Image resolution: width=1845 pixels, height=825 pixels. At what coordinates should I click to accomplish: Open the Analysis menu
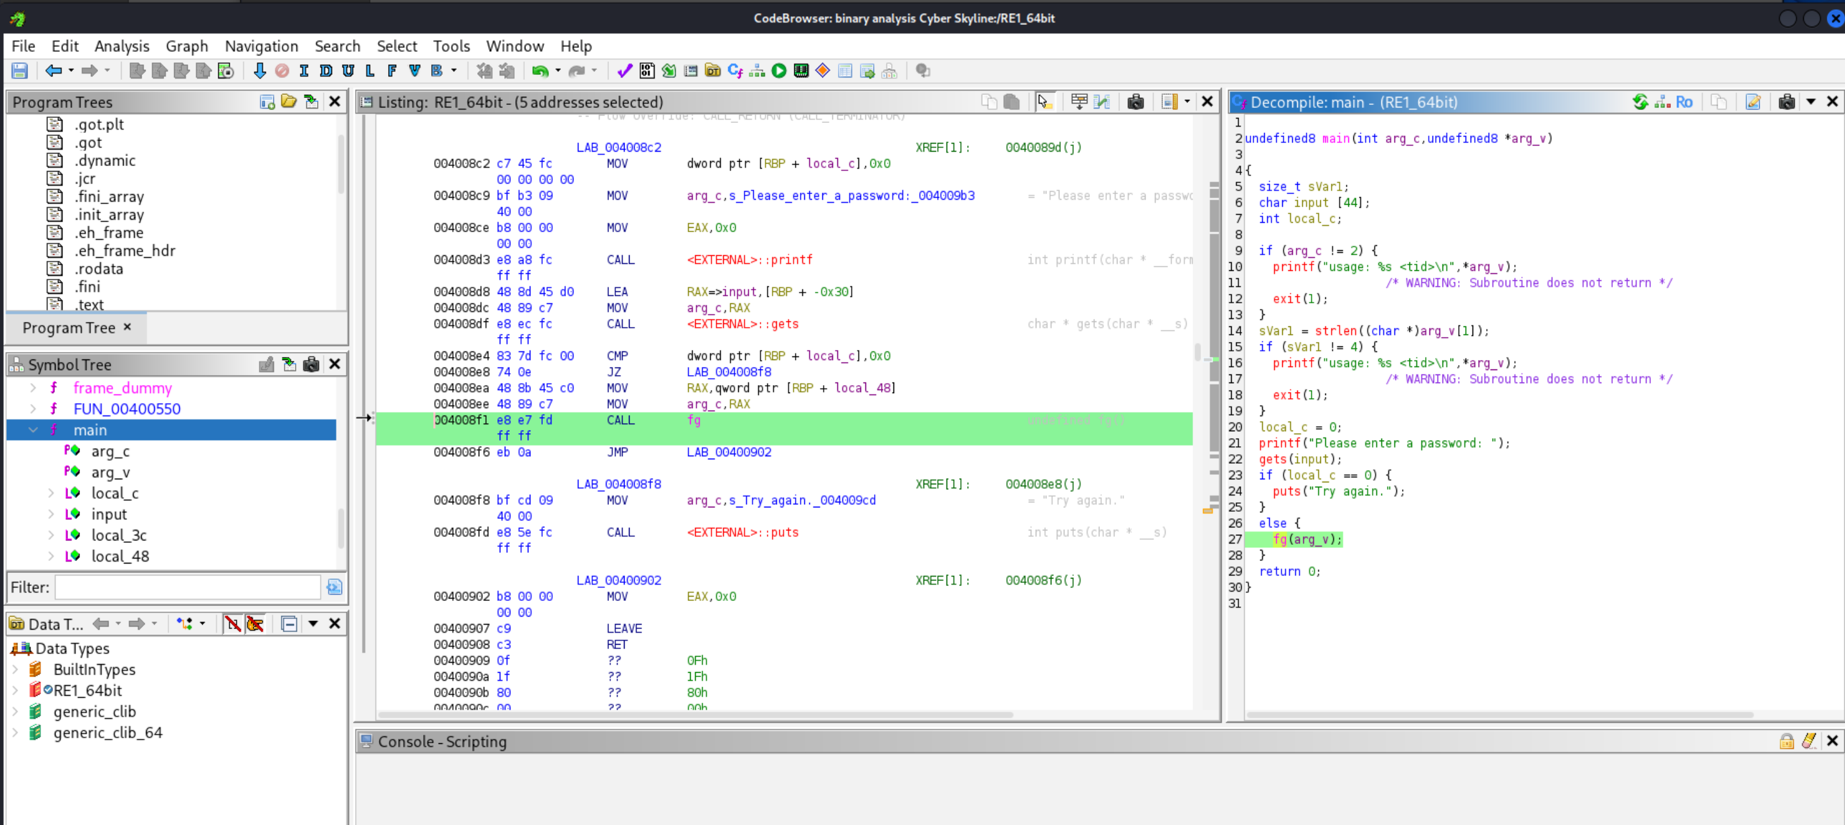coord(122,46)
